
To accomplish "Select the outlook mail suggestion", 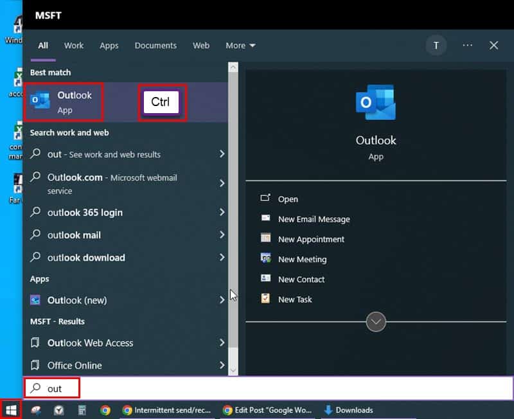I will coord(125,235).
